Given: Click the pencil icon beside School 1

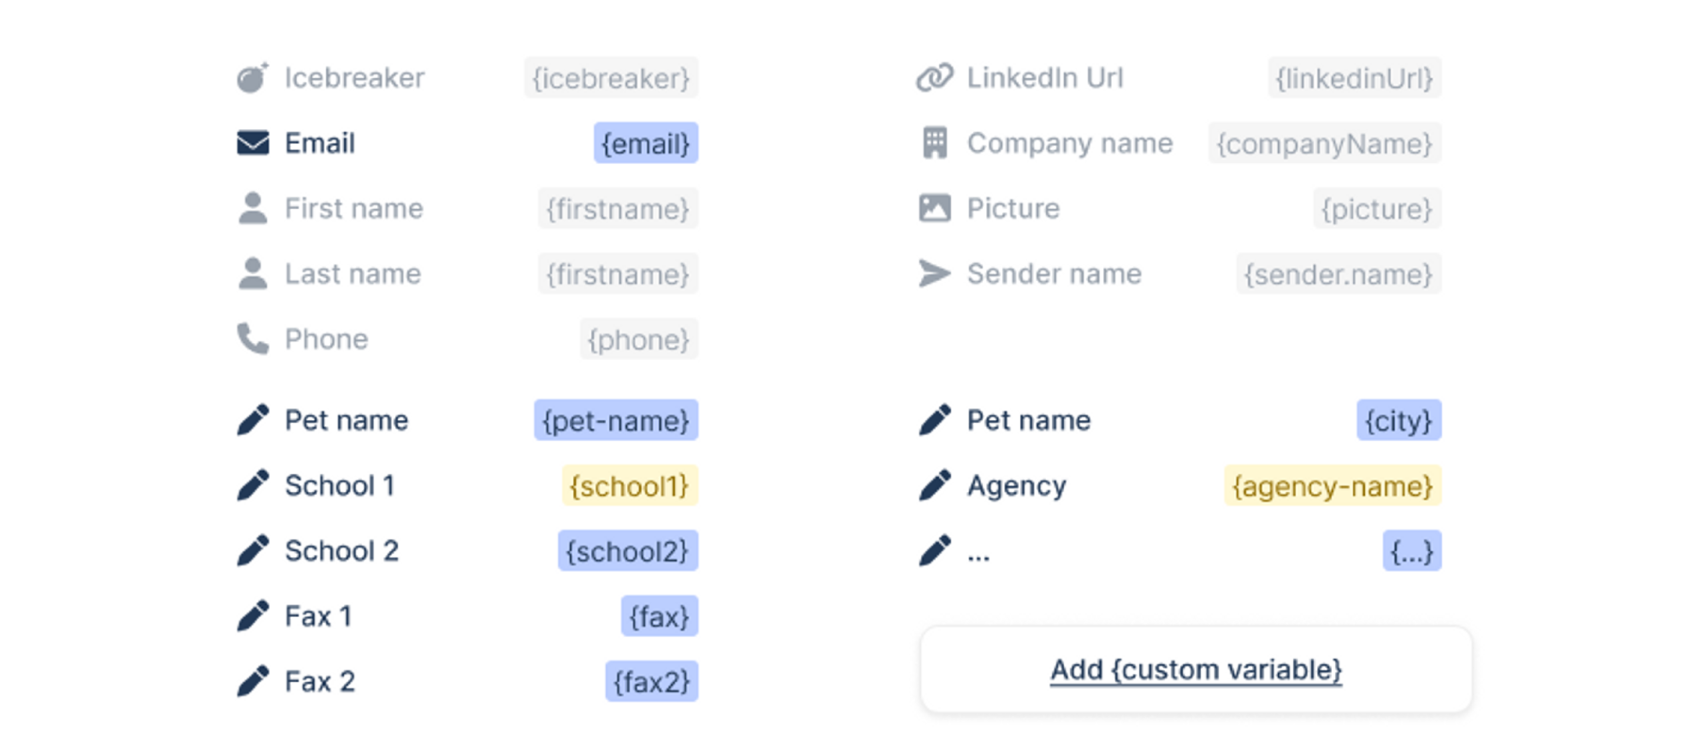Looking at the screenshot, I should pos(253,485).
